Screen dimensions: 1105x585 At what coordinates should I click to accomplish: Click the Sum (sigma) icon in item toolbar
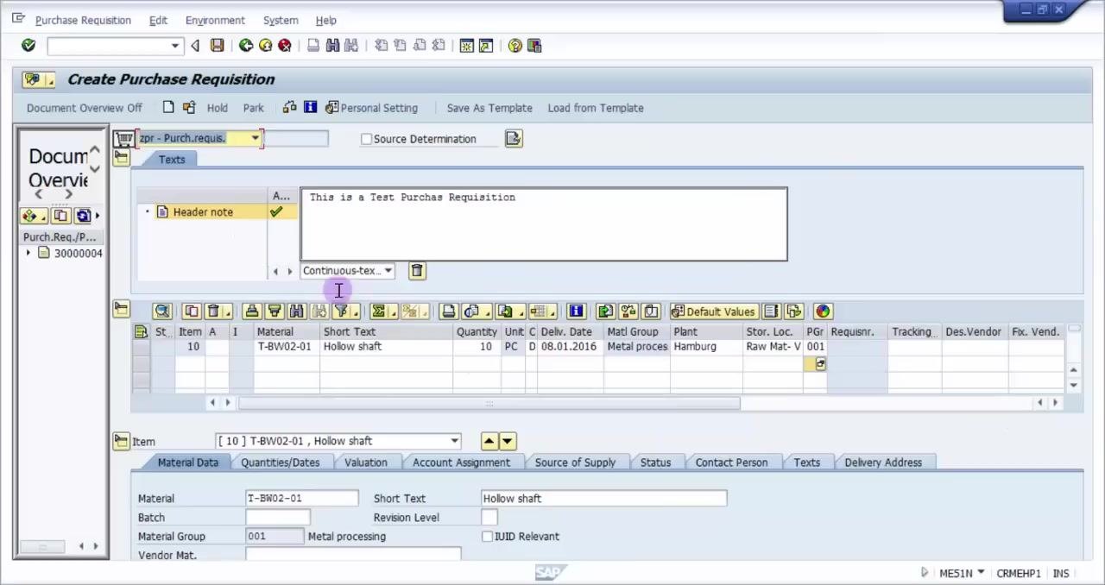[378, 311]
